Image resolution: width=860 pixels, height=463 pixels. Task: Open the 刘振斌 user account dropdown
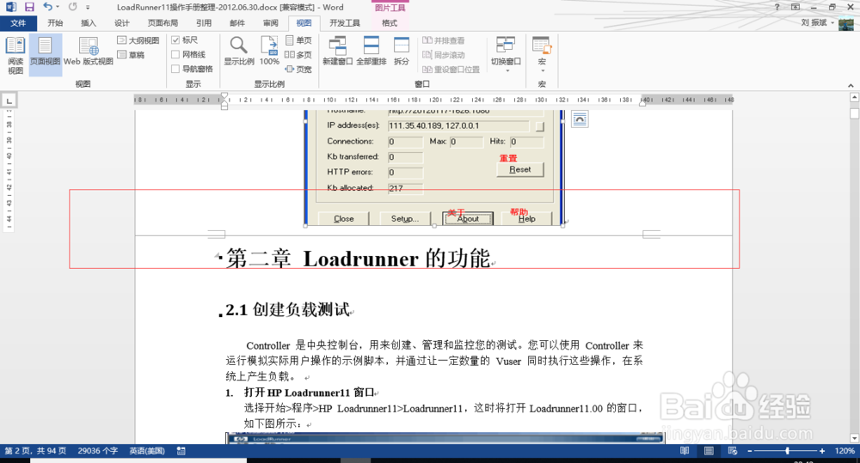[x=817, y=23]
